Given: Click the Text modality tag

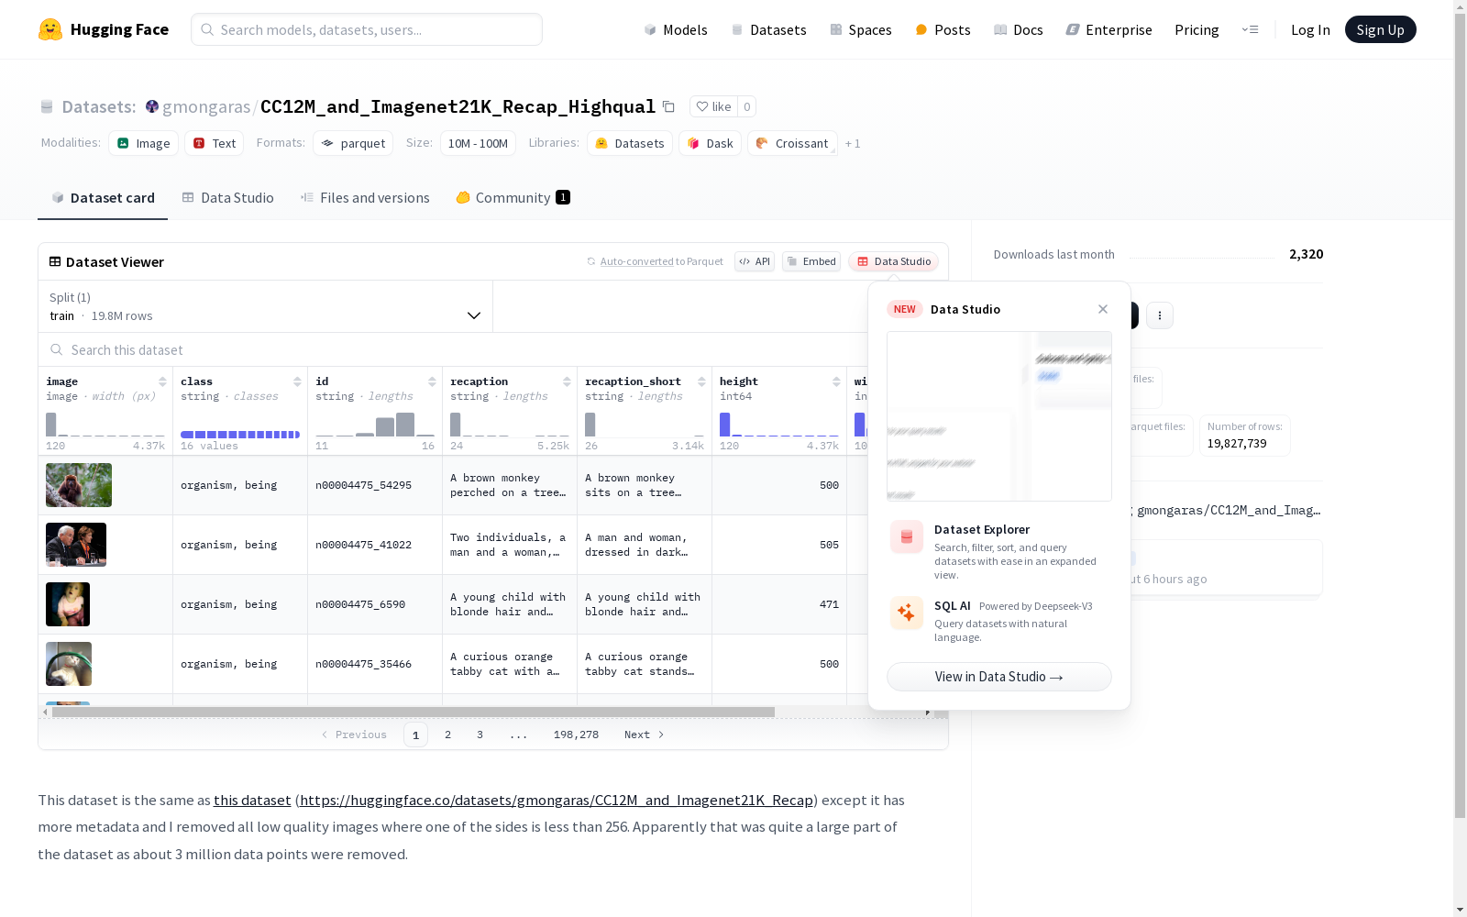Looking at the screenshot, I should [x=215, y=143].
